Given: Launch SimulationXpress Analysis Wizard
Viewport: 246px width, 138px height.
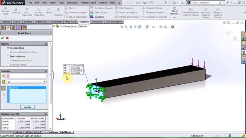Looking at the screenshot, I should (x=191, y=12).
